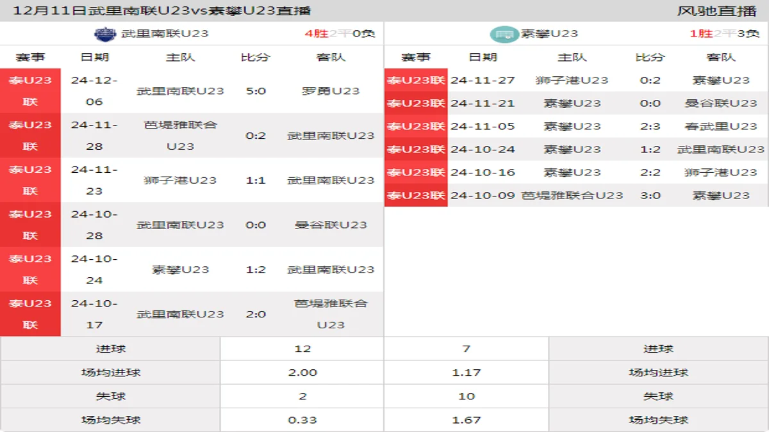Click the 2:2 score cell

pyautogui.click(x=650, y=172)
